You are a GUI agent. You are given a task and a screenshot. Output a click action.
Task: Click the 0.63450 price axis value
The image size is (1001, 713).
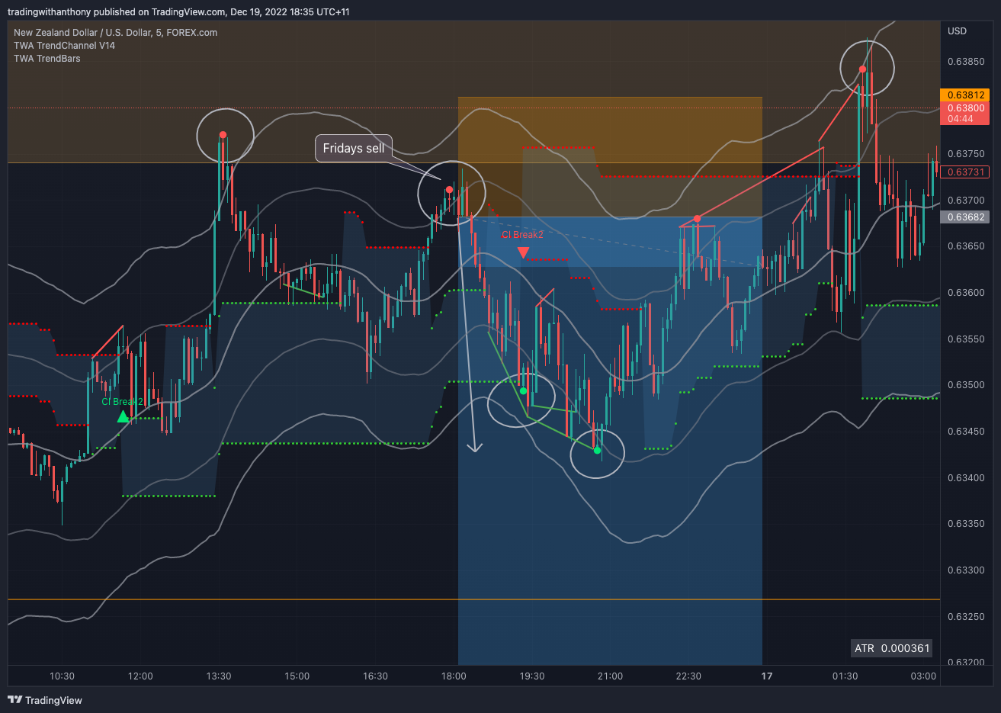[966, 432]
